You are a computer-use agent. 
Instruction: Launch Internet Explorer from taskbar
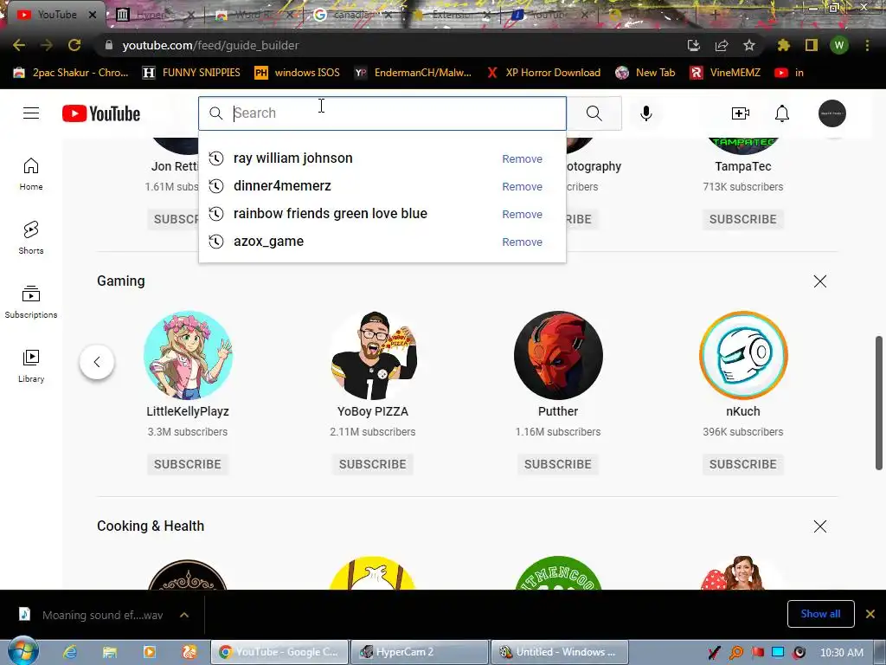coord(70,652)
